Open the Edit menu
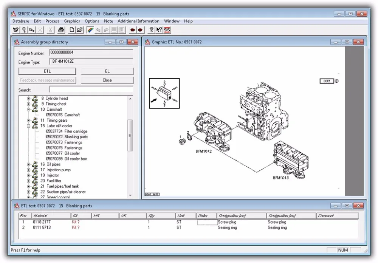 coord(37,21)
